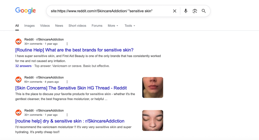This screenshot has width=259, height=140.
Task: Click the magnifying glass search icon
Action: [x=204, y=11]
